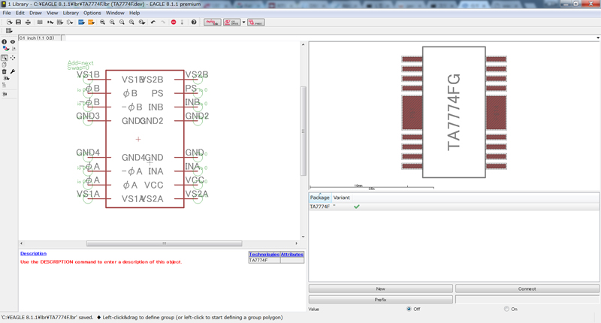Select the Move four-arrows tool

coord(13,58)
